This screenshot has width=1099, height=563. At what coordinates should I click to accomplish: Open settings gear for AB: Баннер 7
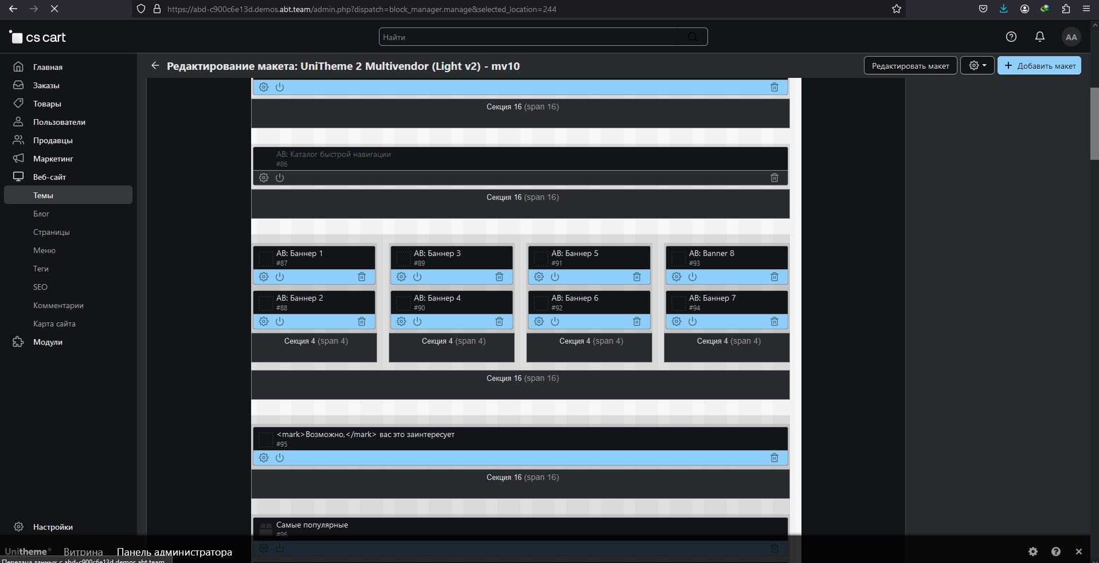pyautogui.click(x=676, y=321)
